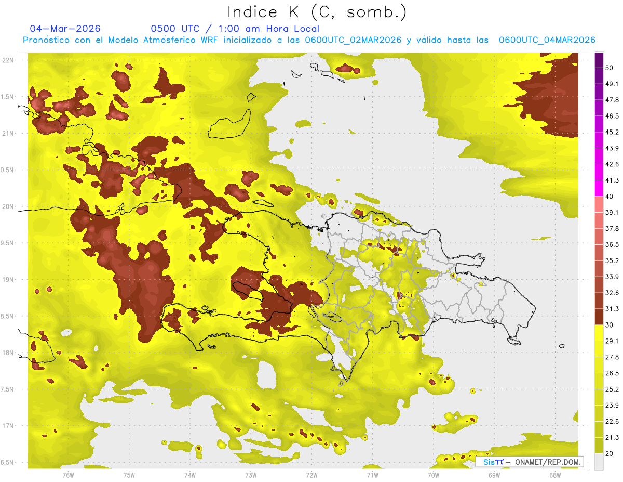Click the colorbar label '36.5'
This screenshot has width=623, height=482.
pyautogui.click(x=612, y=244)
